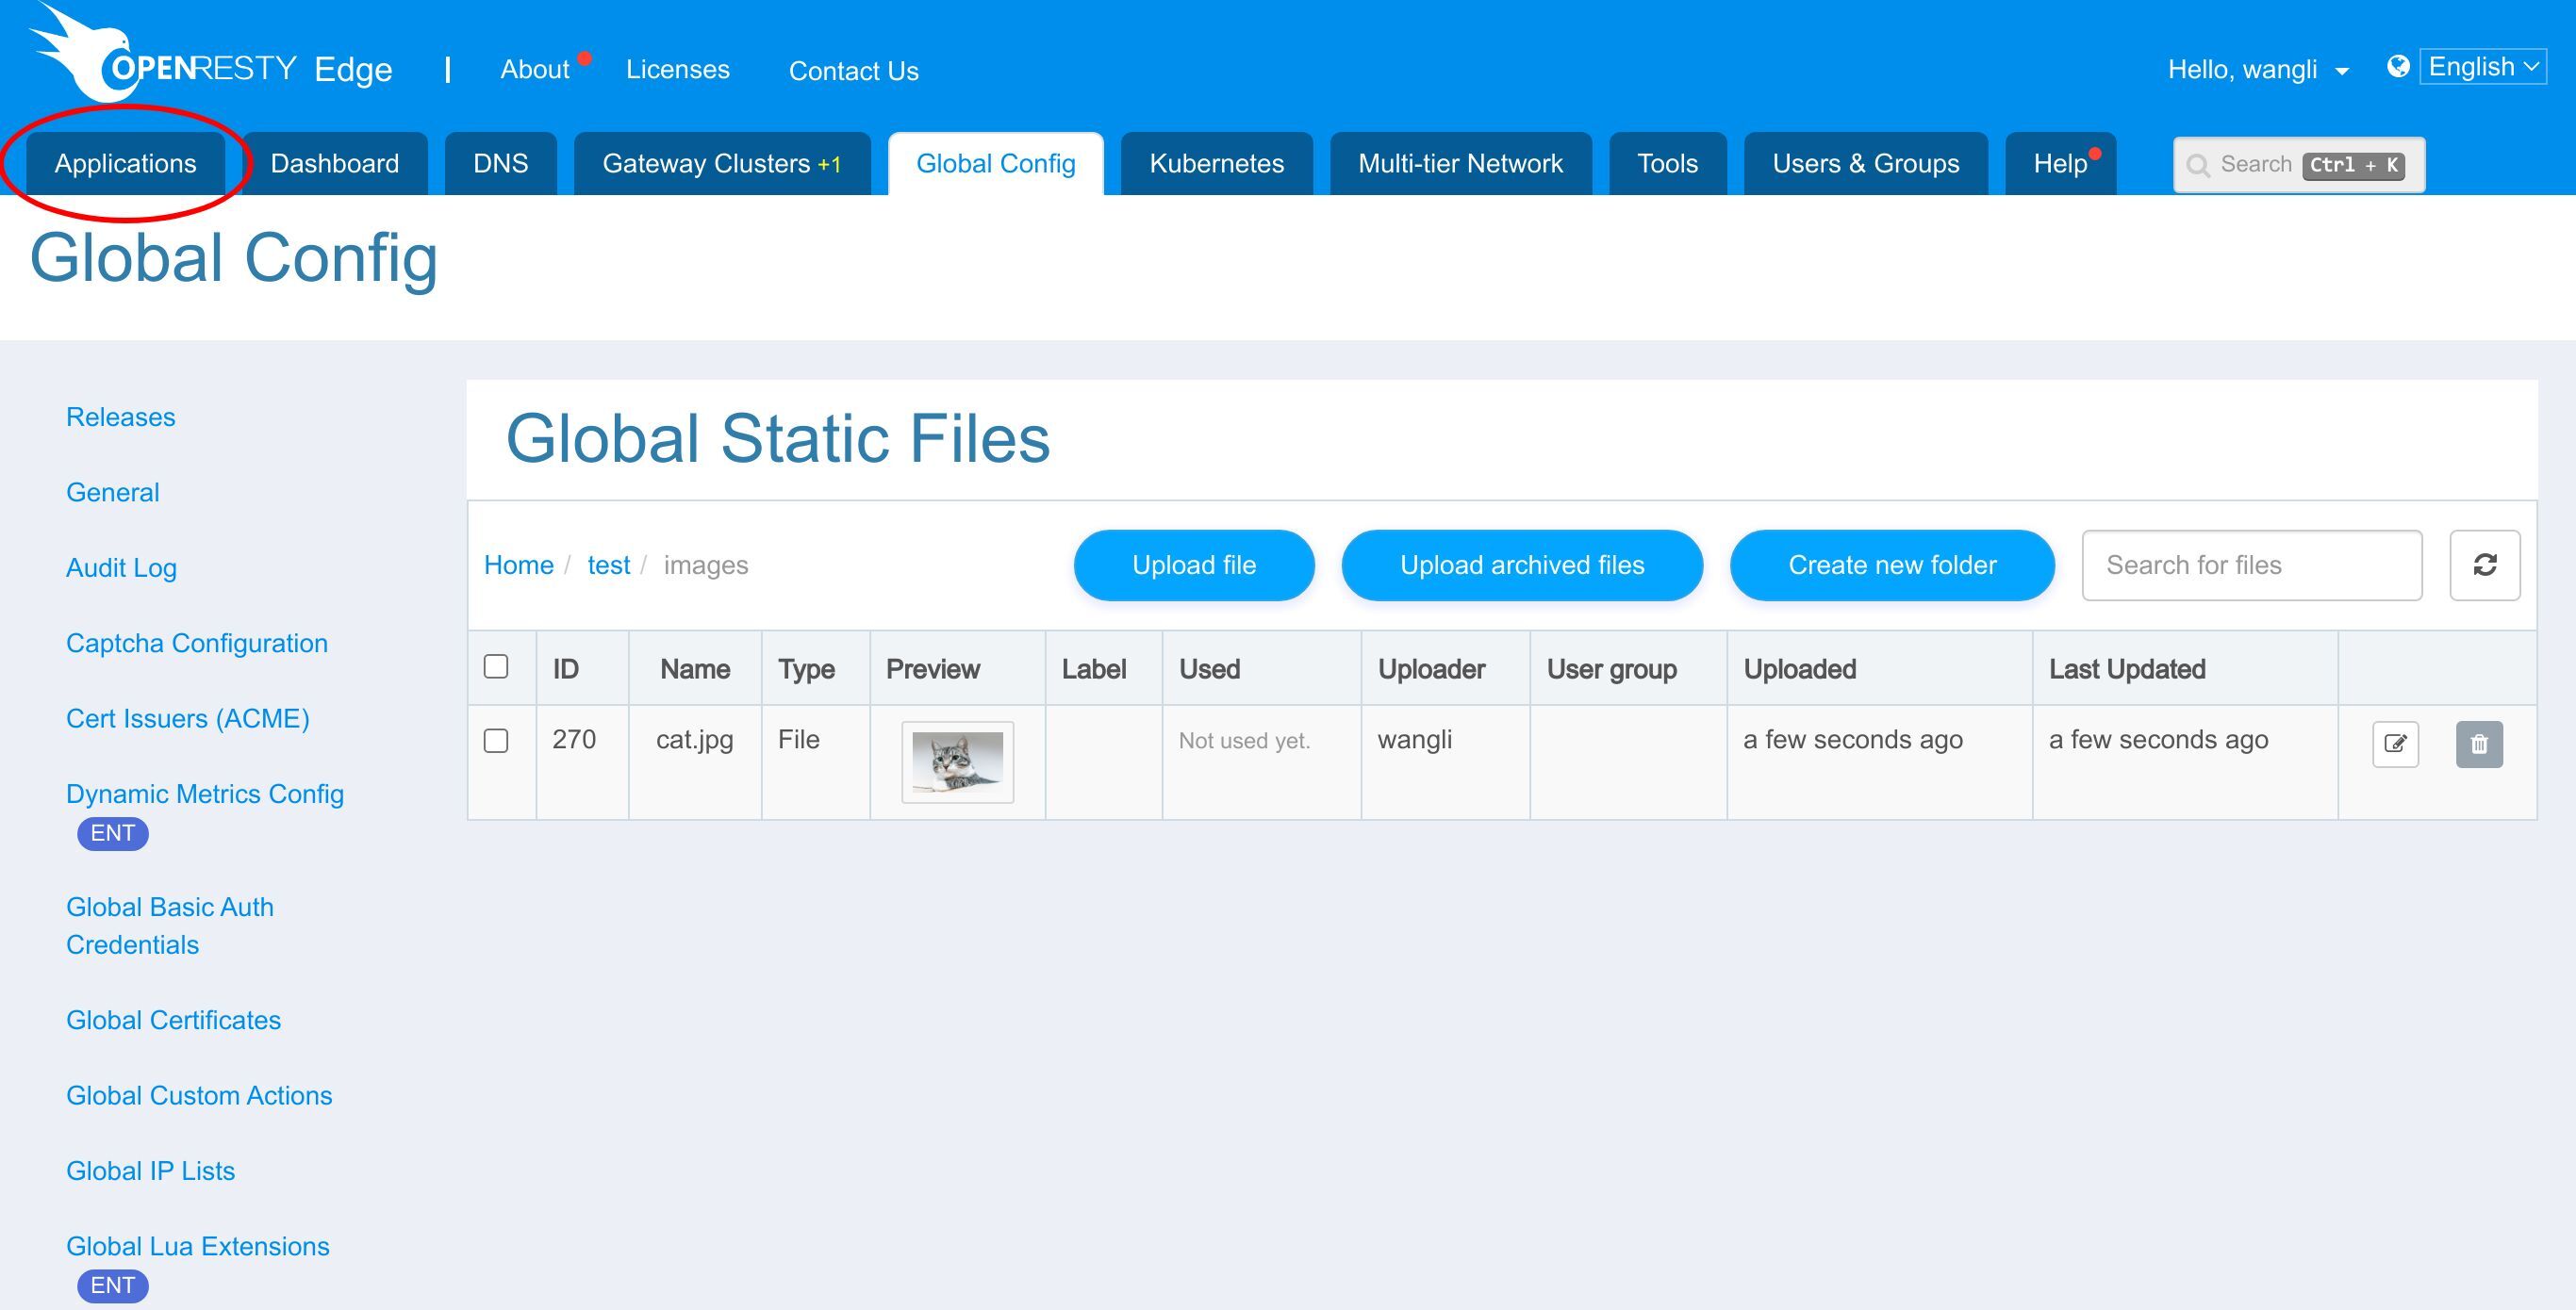Open the Gateway Clusters tab
The width and height of the screenshot is (2576, 1310).
coord(722,163)
